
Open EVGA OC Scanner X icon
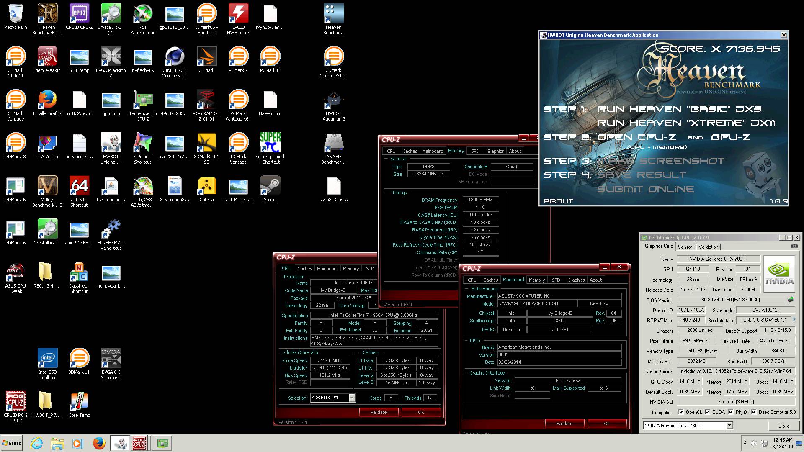click(x=111, y=364)
